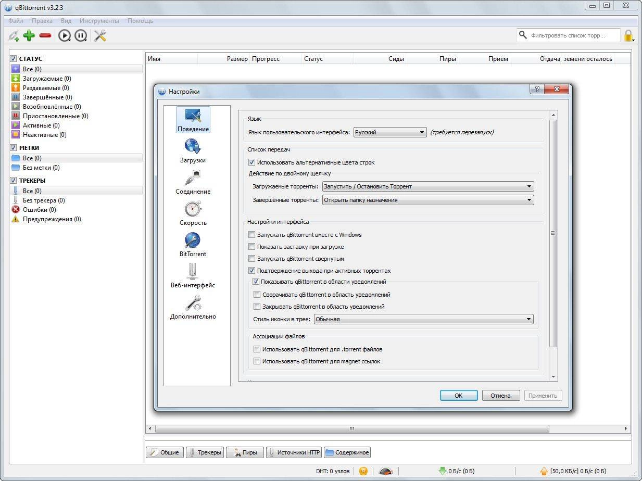Open the Файл menu
The image size is (642, 481).
[16, 21]
